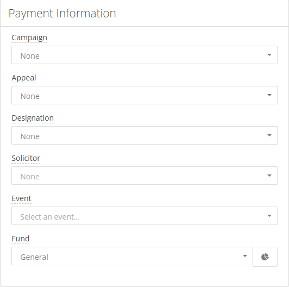Click the split fund pie chart icon

[x=265, y=257]
